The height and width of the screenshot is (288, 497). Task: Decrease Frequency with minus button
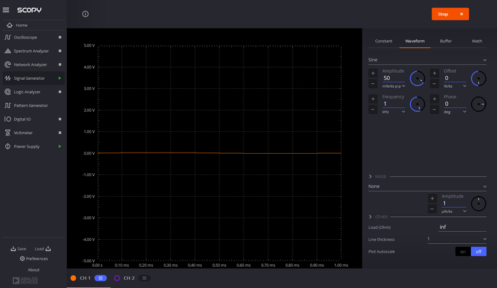[373, 110]
